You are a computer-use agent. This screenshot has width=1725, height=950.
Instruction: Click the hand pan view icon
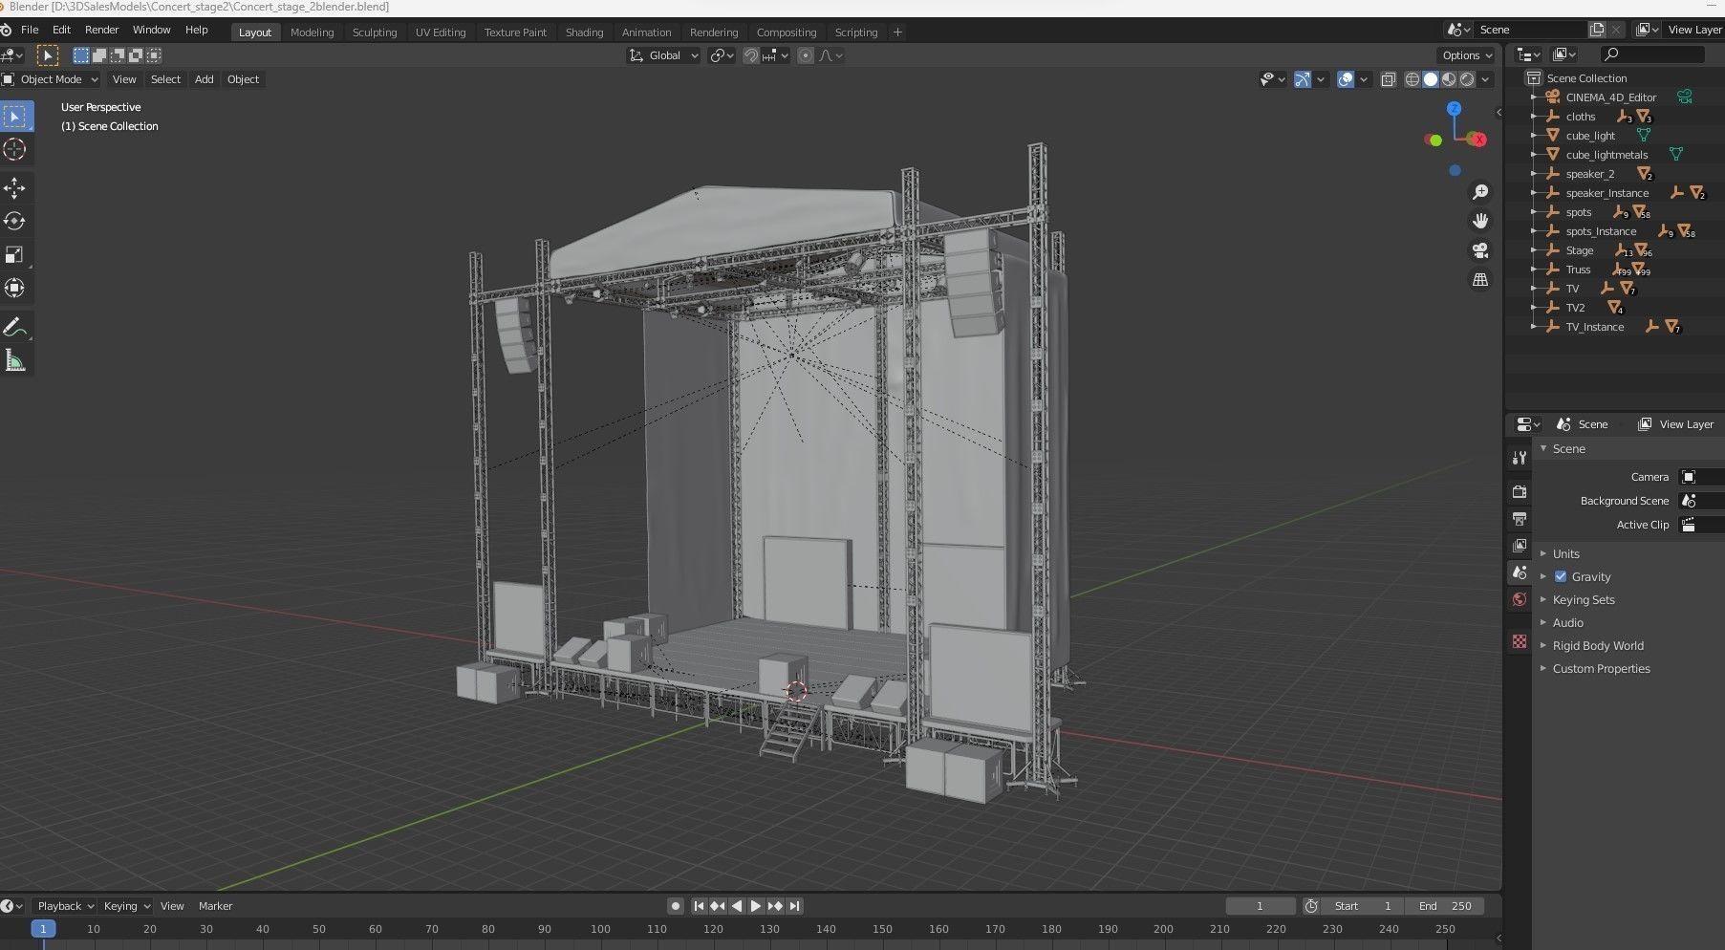click(x=1480, y=221)
